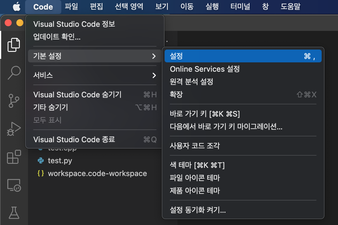The width and height of the screenshot is (338, 225).
Task: Open the Search view in activity bar
Action: pos(14,73)
